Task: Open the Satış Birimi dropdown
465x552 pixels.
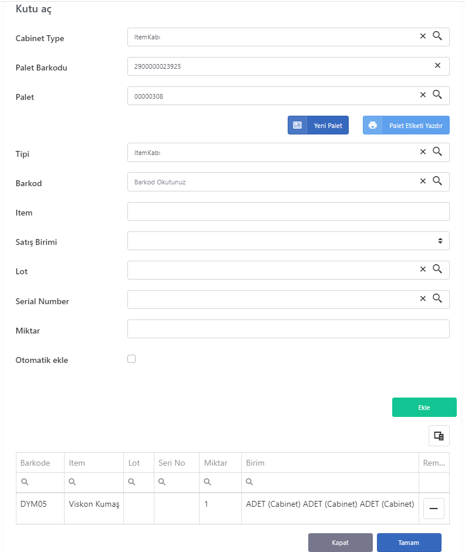Action: click(x=288, y=241)
